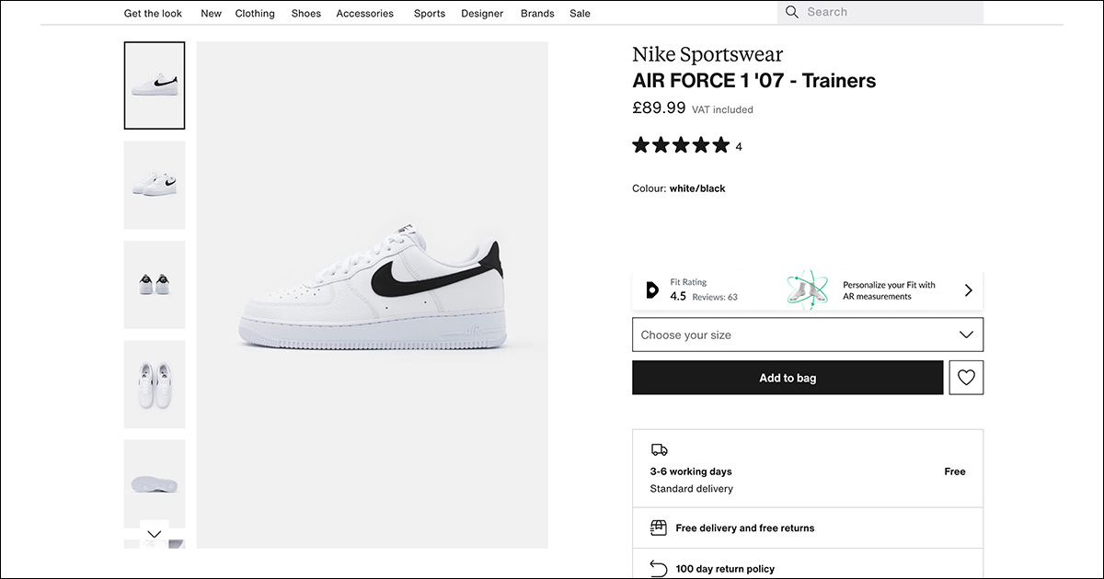Click the Fit Rating logo icon
The height and width of the screenshot is (579, 1104).
652,289
